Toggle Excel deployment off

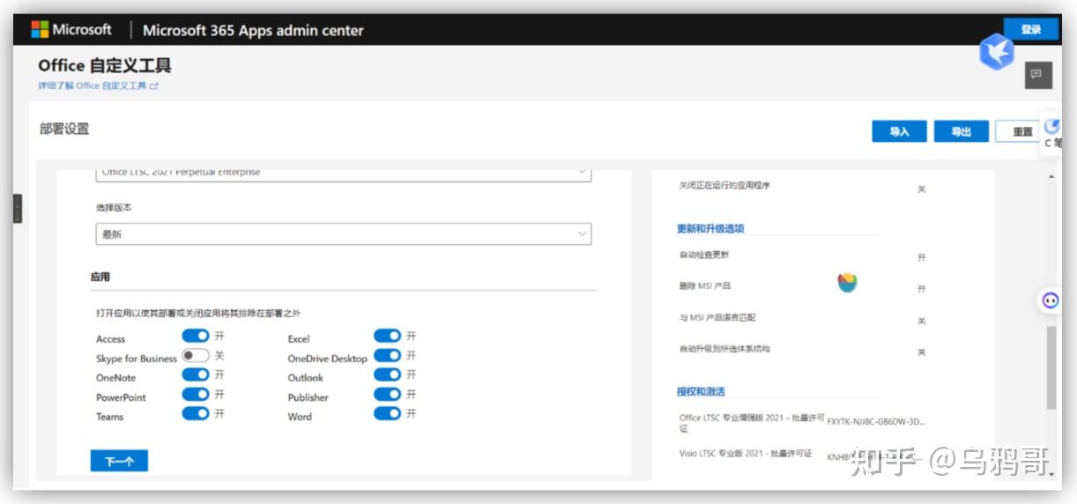point(388,336)
